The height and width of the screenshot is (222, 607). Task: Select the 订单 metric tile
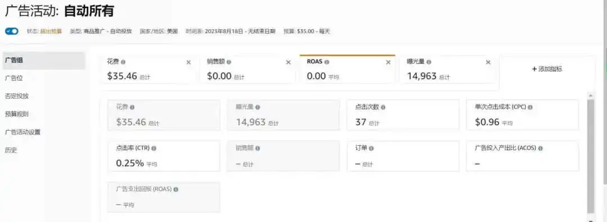click(403, 156)
